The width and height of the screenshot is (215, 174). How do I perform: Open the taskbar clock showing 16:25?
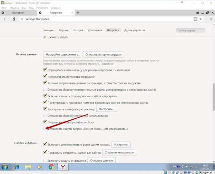[205, 167]
